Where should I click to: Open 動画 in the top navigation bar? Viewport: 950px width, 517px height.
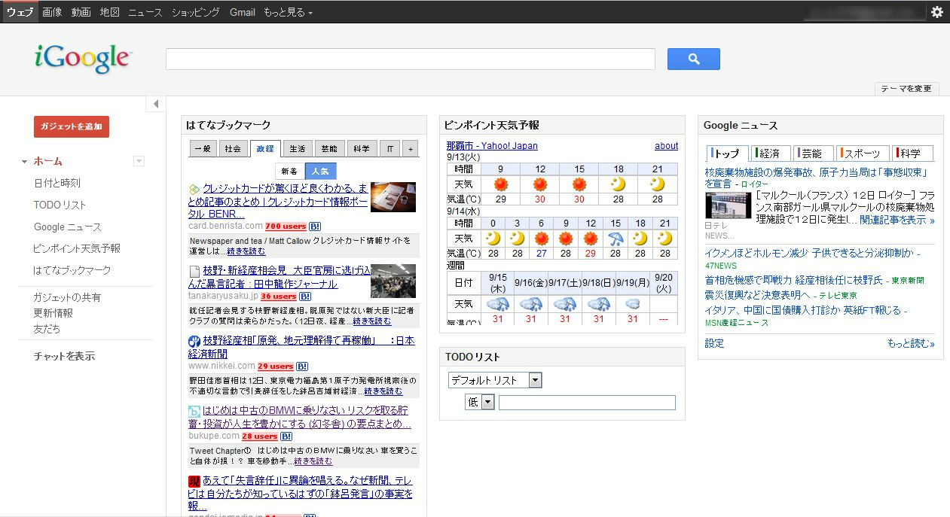pyautogui.click(x=81, y=12)
